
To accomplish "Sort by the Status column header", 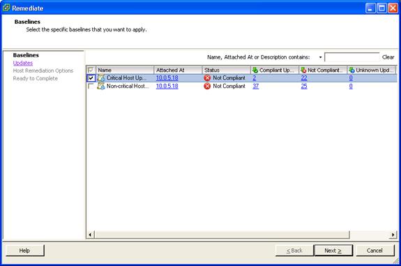I will pos(227,70).
